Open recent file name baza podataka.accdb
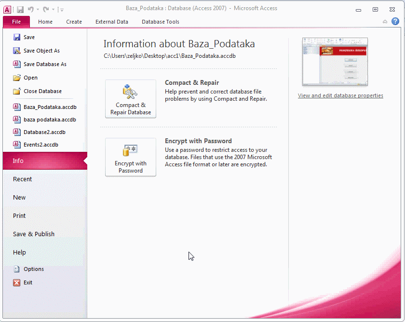 click(50, 120)
